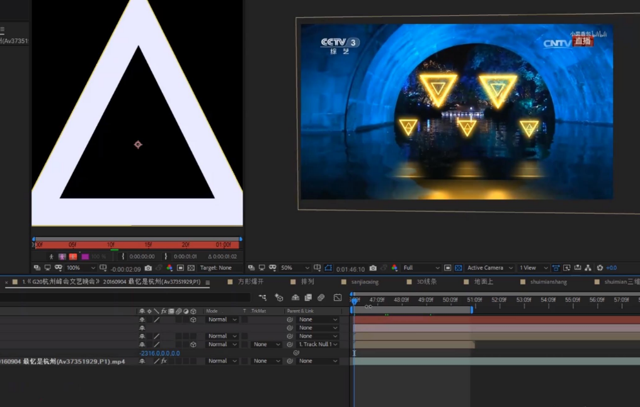Image resolution: width=640 pixels, height=407 pixels.
Task: Toggle mask visibility goggles in left viewer
Action: point(59,268)
